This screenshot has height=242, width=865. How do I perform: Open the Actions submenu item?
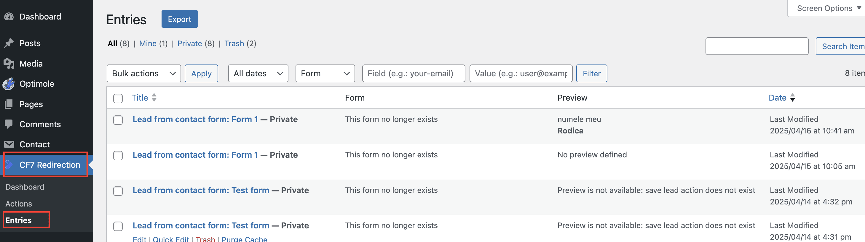19,204
